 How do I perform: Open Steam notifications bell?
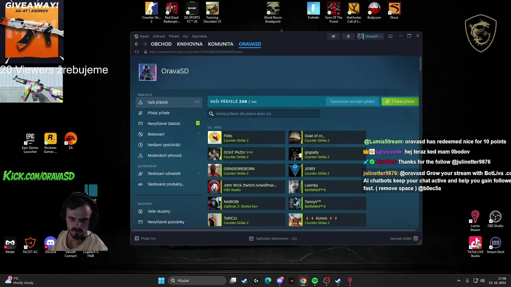(348, 36)
